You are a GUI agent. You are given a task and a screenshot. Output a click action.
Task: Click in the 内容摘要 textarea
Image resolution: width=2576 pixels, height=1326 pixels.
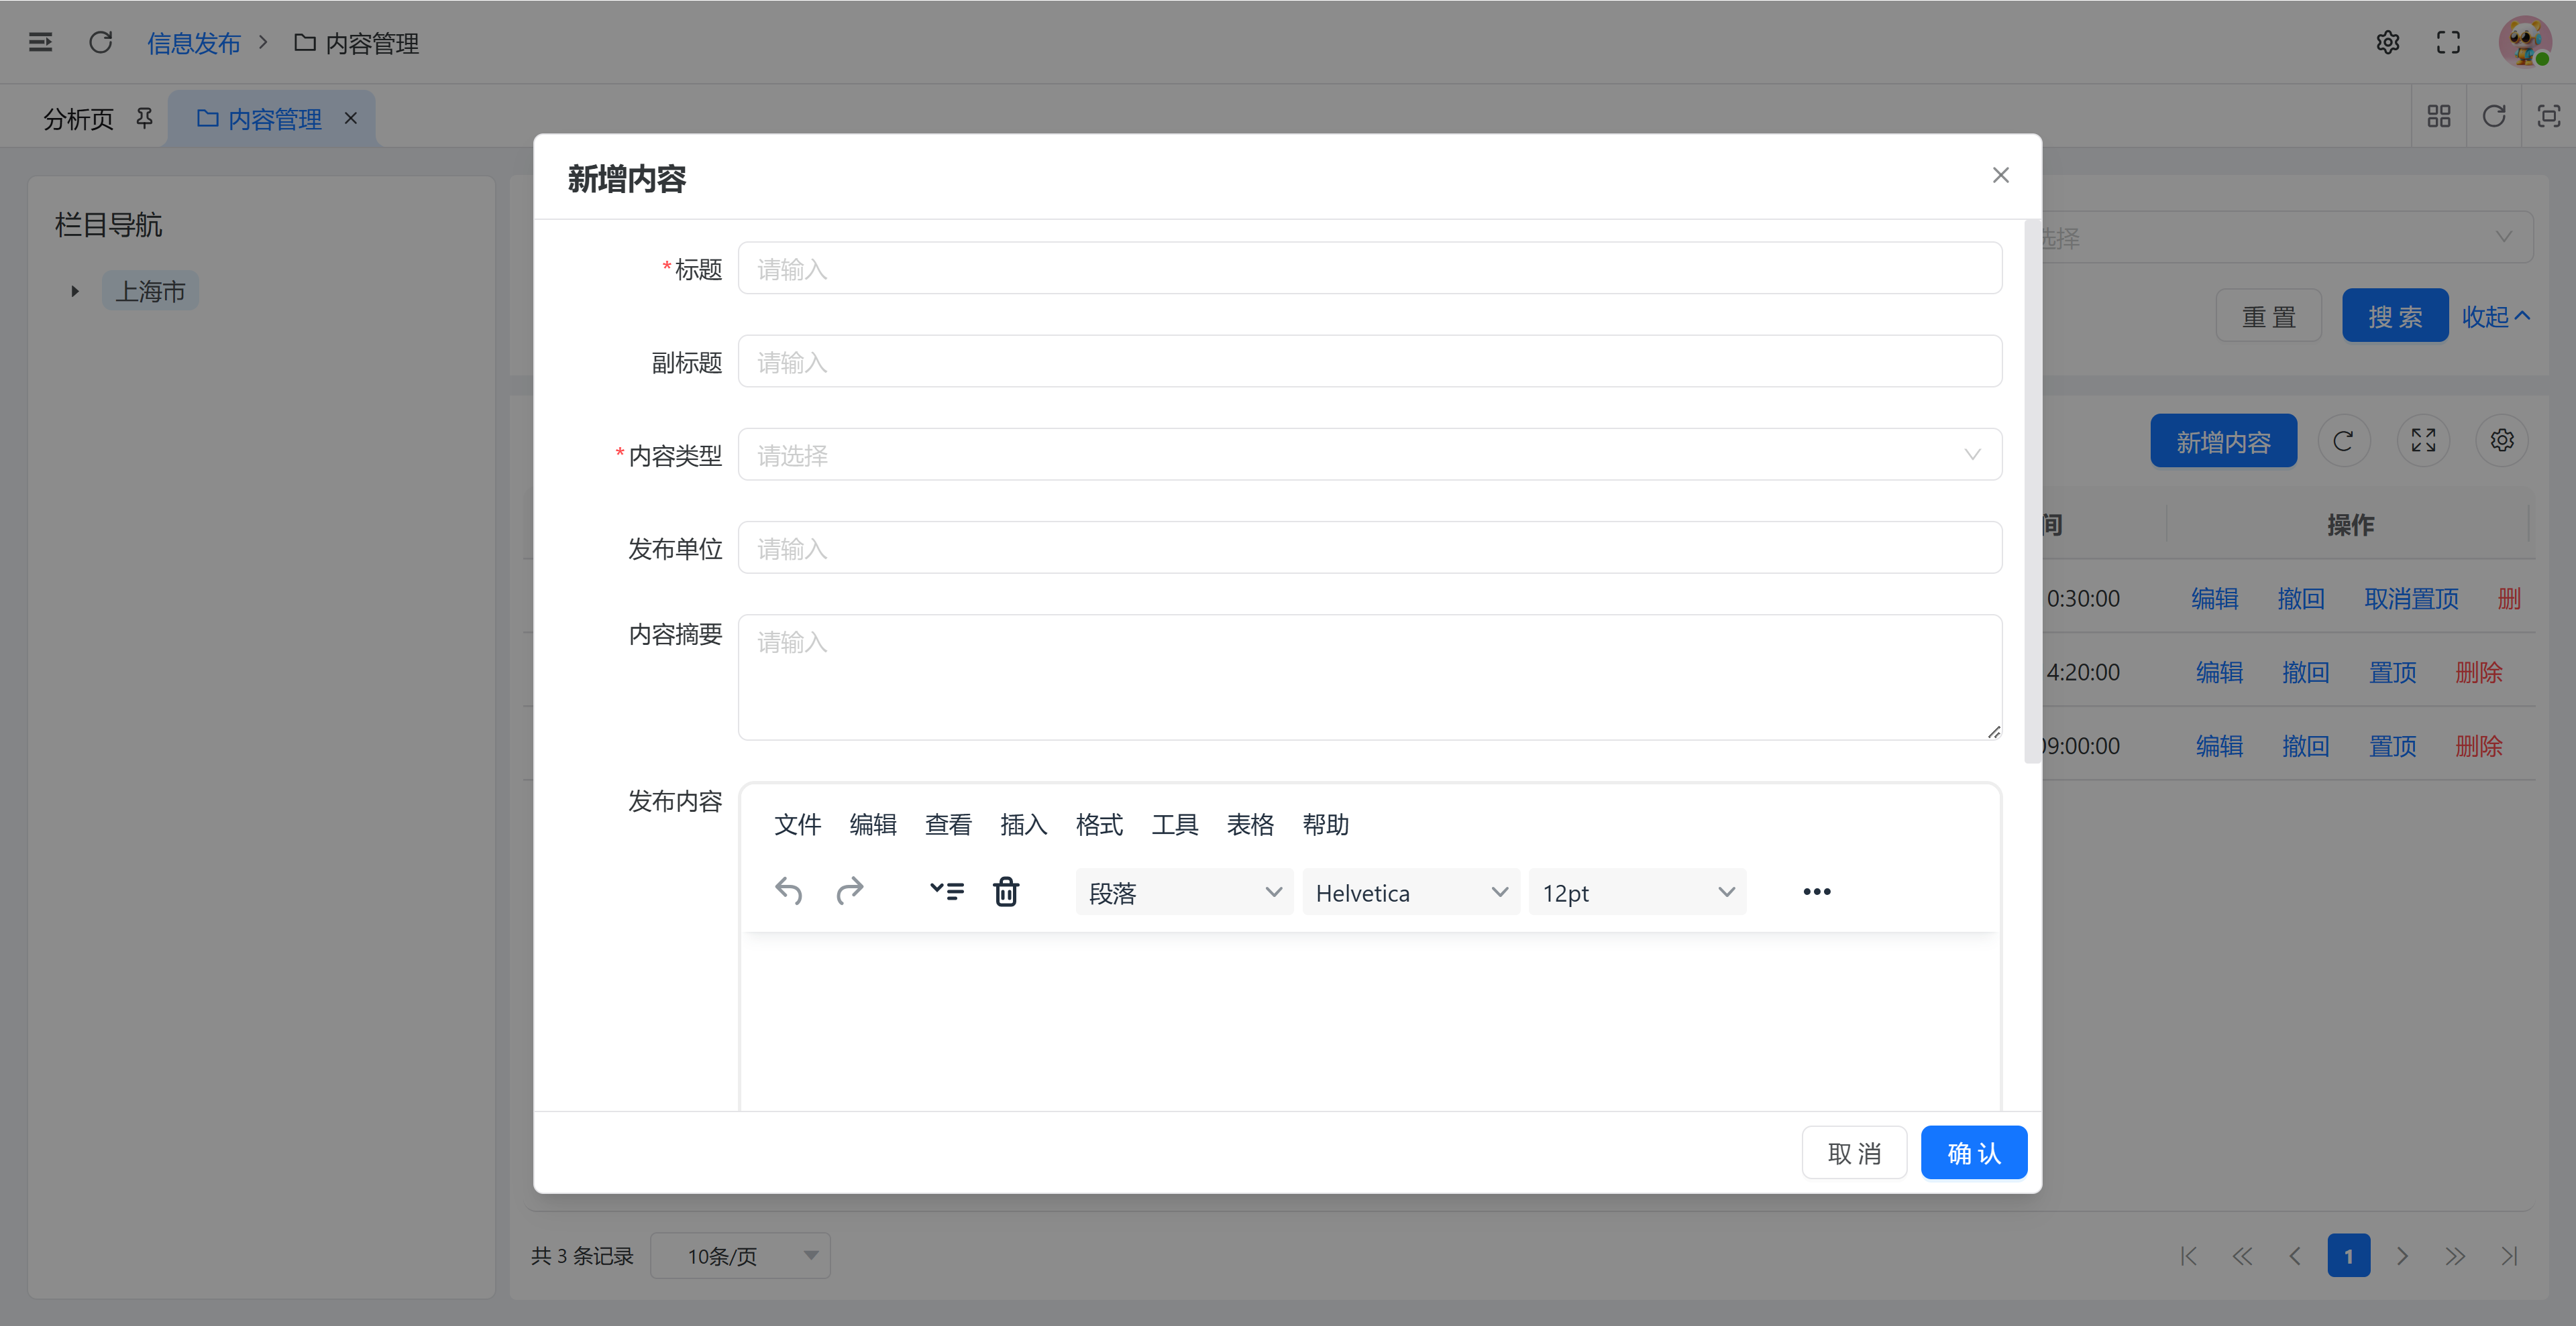coord(1370,678)
